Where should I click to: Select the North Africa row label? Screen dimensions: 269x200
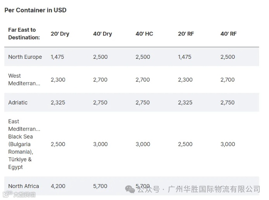click(23, 186)
